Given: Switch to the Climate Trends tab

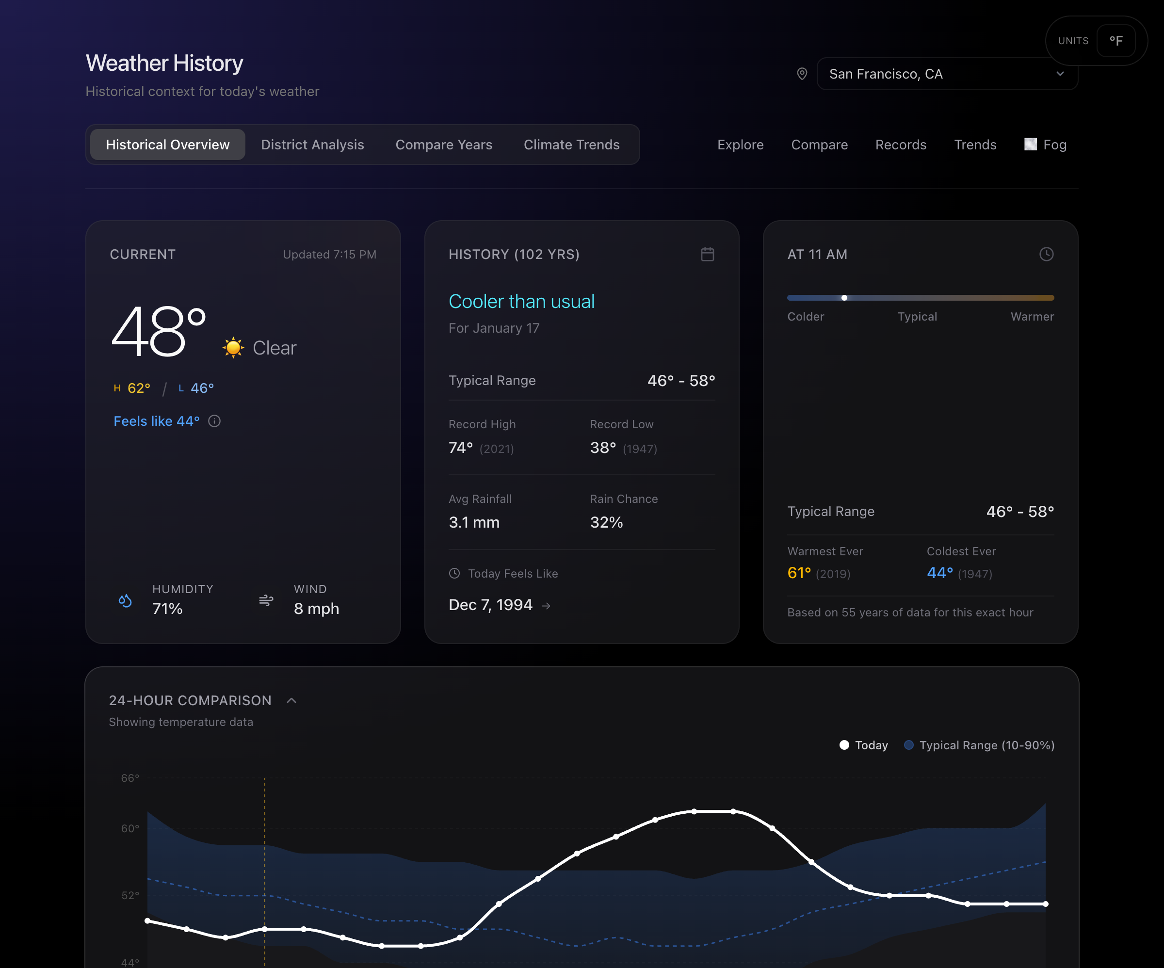Looking at the screenshot, I should coord(571,144).
